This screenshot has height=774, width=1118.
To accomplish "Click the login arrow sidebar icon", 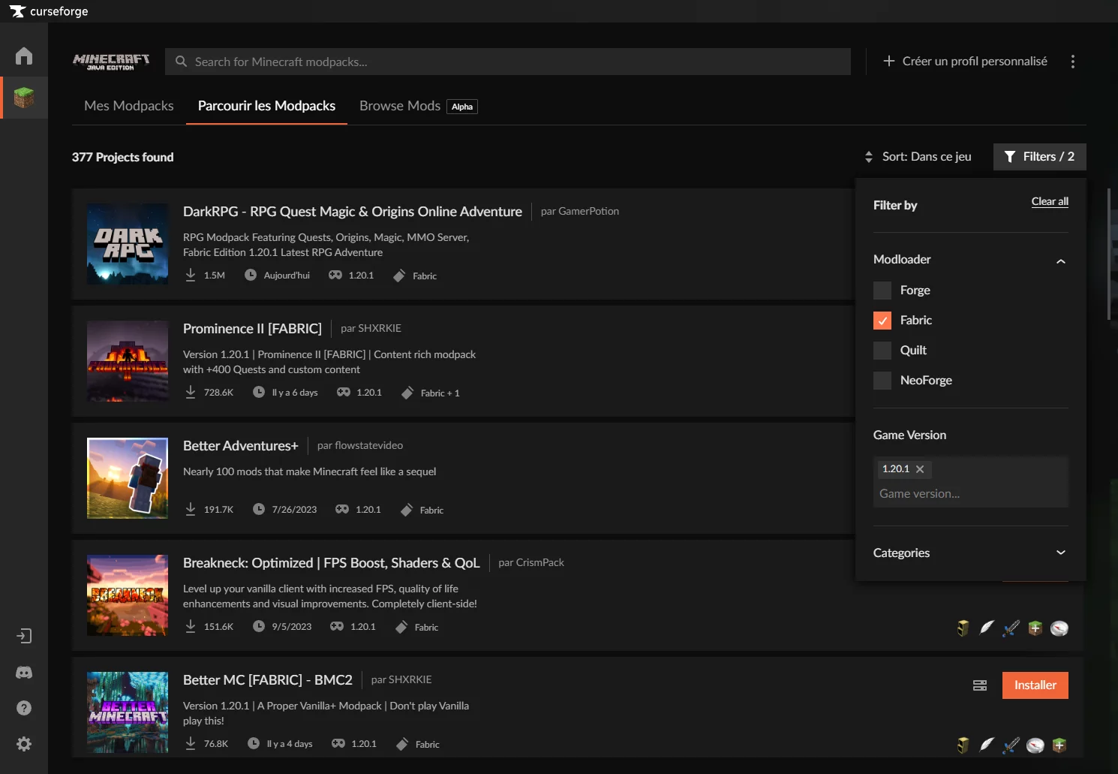I will (x=24, y=637).
